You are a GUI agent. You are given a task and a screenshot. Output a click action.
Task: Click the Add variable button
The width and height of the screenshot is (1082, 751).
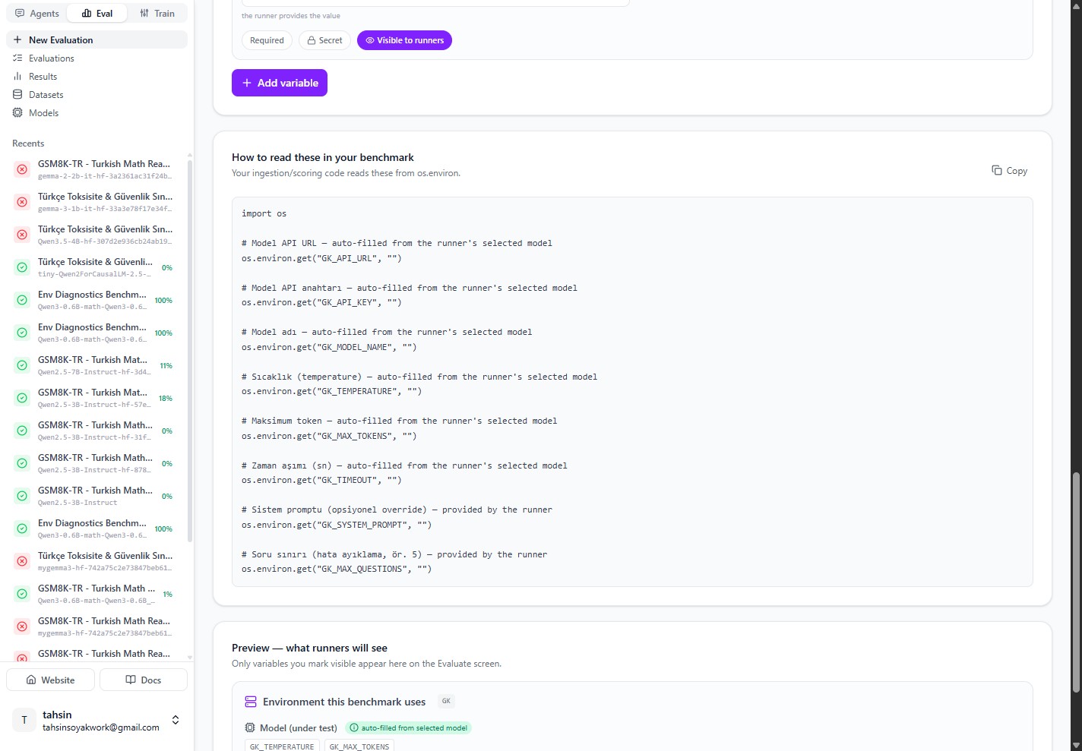280,83
